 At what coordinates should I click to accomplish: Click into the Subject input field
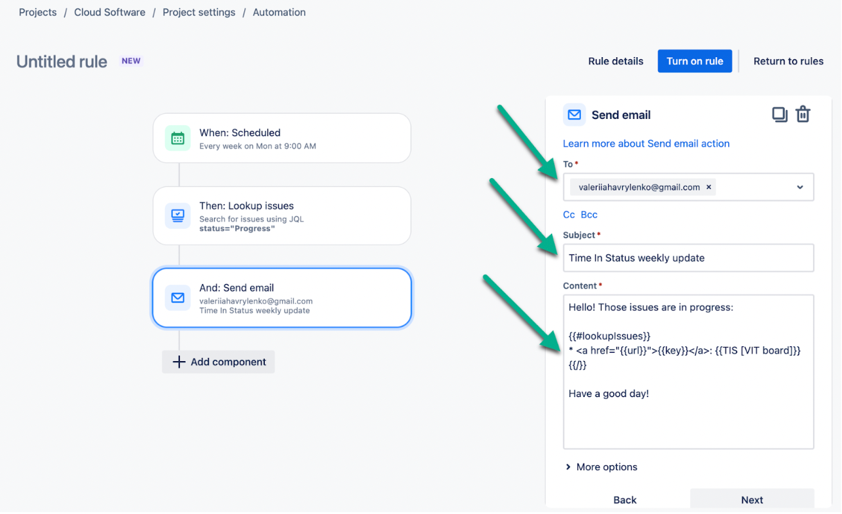pos(688,258)
